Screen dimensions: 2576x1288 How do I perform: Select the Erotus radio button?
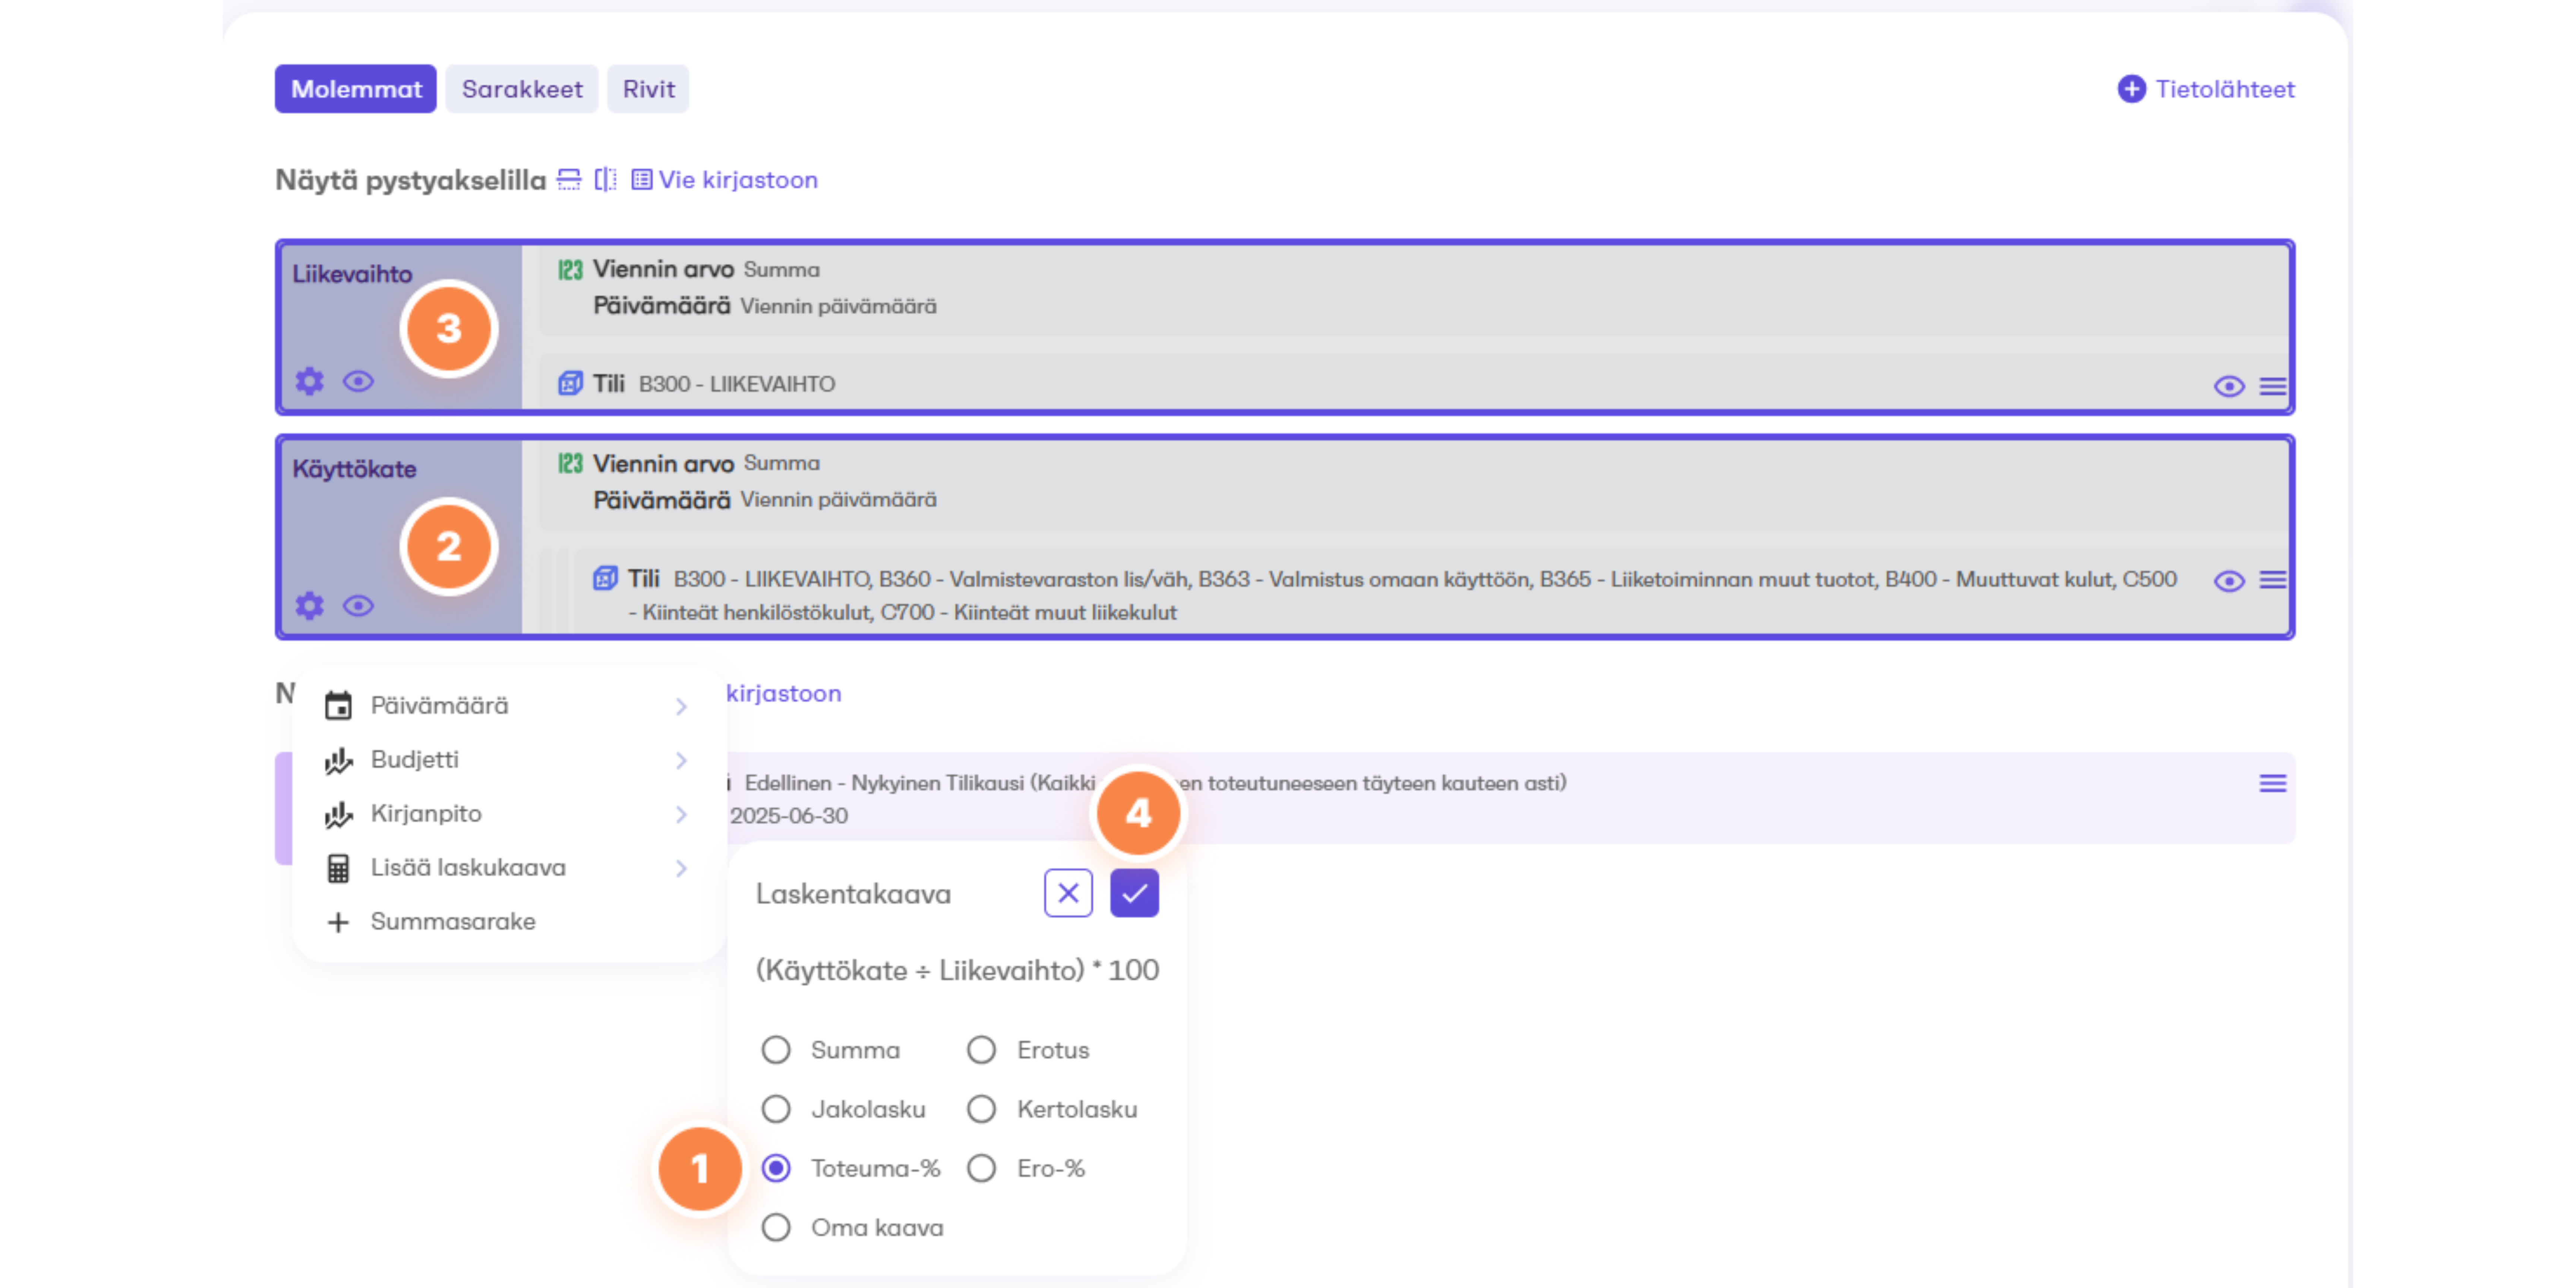(x=981, y=1050)
